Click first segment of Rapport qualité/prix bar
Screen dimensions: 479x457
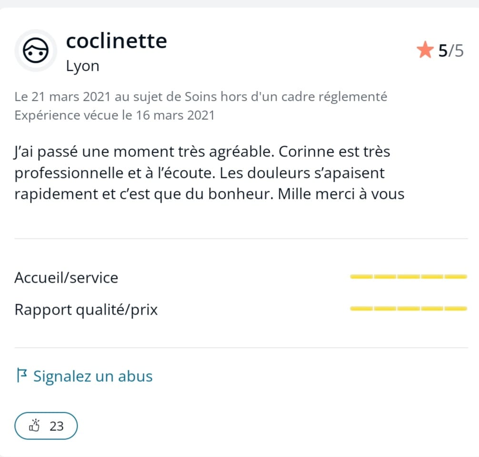point(361,308)
